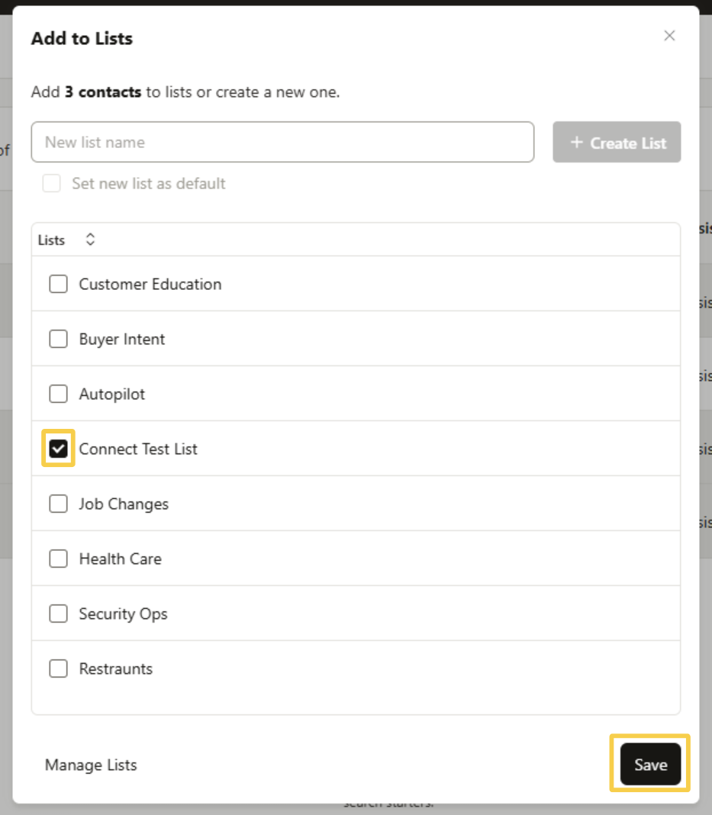Click the Lists column header
This screenshot has width=712, height=815.
point(50,239)
